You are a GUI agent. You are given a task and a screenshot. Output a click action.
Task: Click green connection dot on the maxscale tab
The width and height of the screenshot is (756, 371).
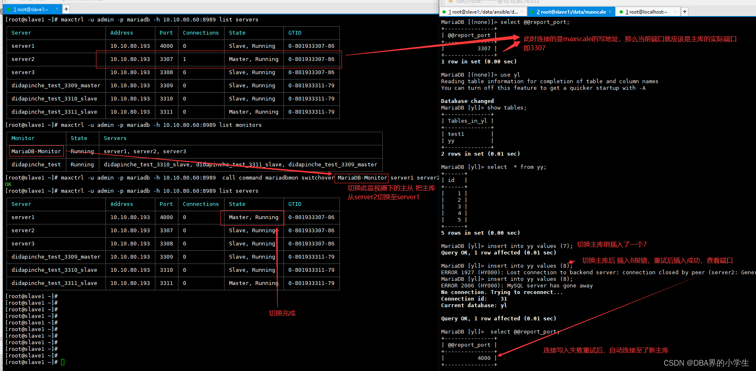click(532, 12)
